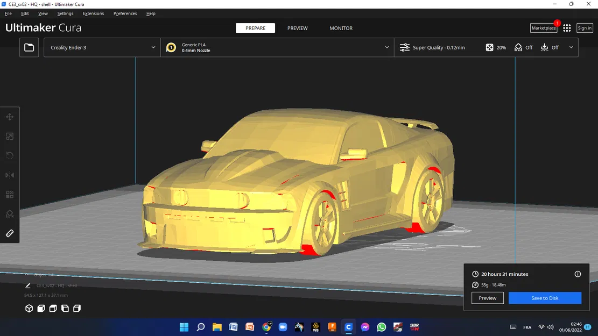Toggle support generation off setting
598x336 pixels.
[523, 47]
